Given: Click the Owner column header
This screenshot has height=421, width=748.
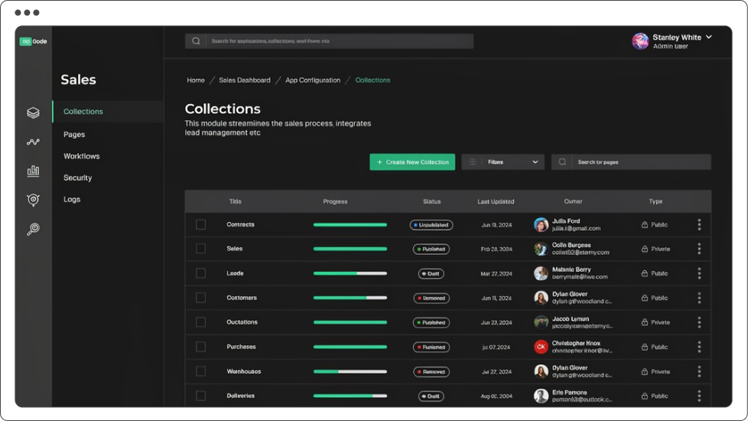Looking at the screenshot, I should pos(573,201).
